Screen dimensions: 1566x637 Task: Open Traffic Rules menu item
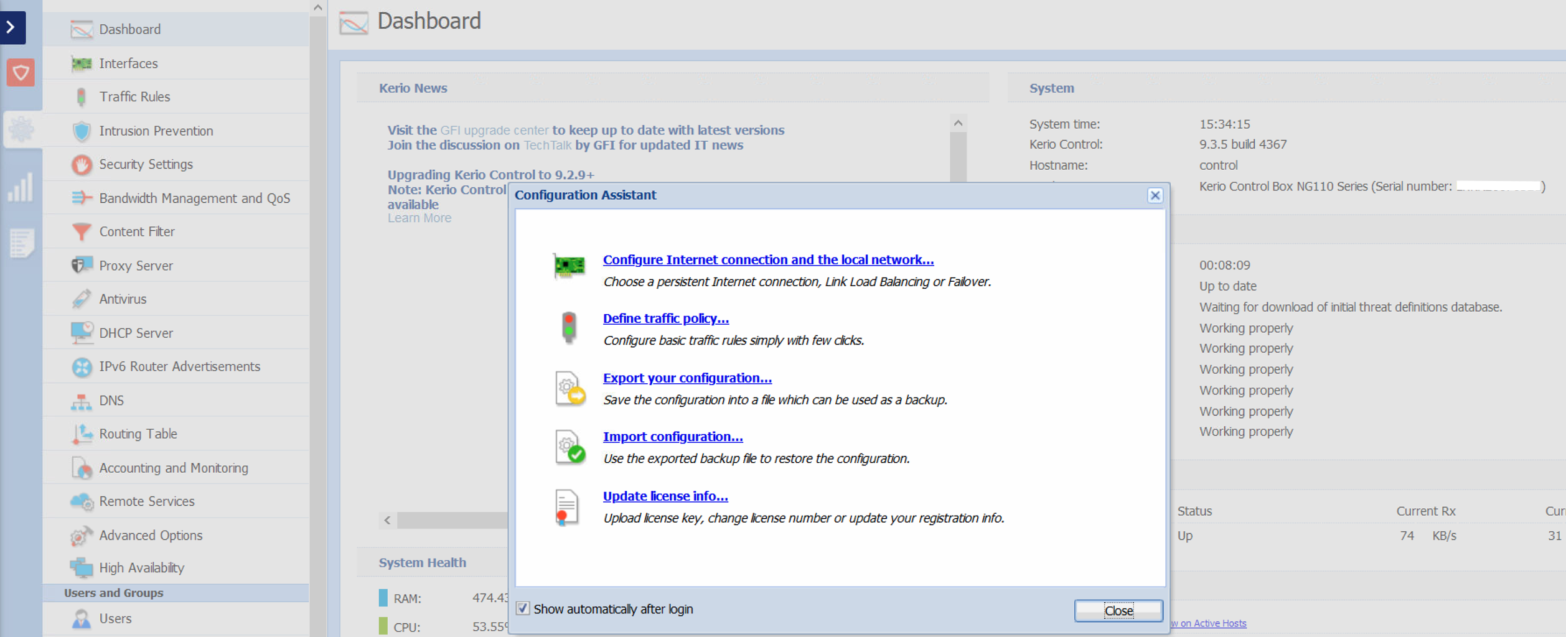coord(176,97)
